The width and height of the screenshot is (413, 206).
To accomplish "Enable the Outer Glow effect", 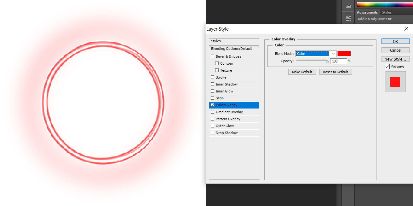I will pos(212,126).
